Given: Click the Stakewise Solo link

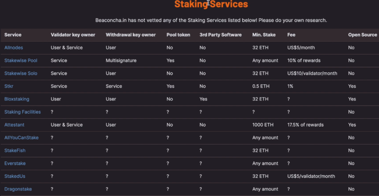Looking at the screenshot, I should click(x=21, y=73).
